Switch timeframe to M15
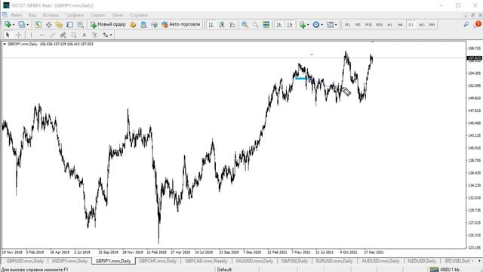Viewport: 483px width, 272px height. 368,25
